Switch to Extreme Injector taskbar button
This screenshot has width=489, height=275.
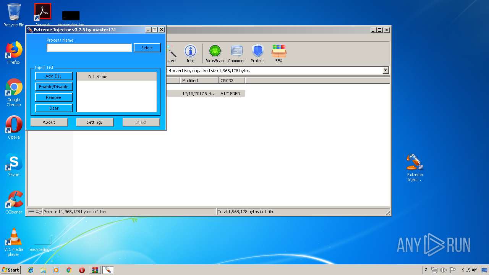click(108, 270)
